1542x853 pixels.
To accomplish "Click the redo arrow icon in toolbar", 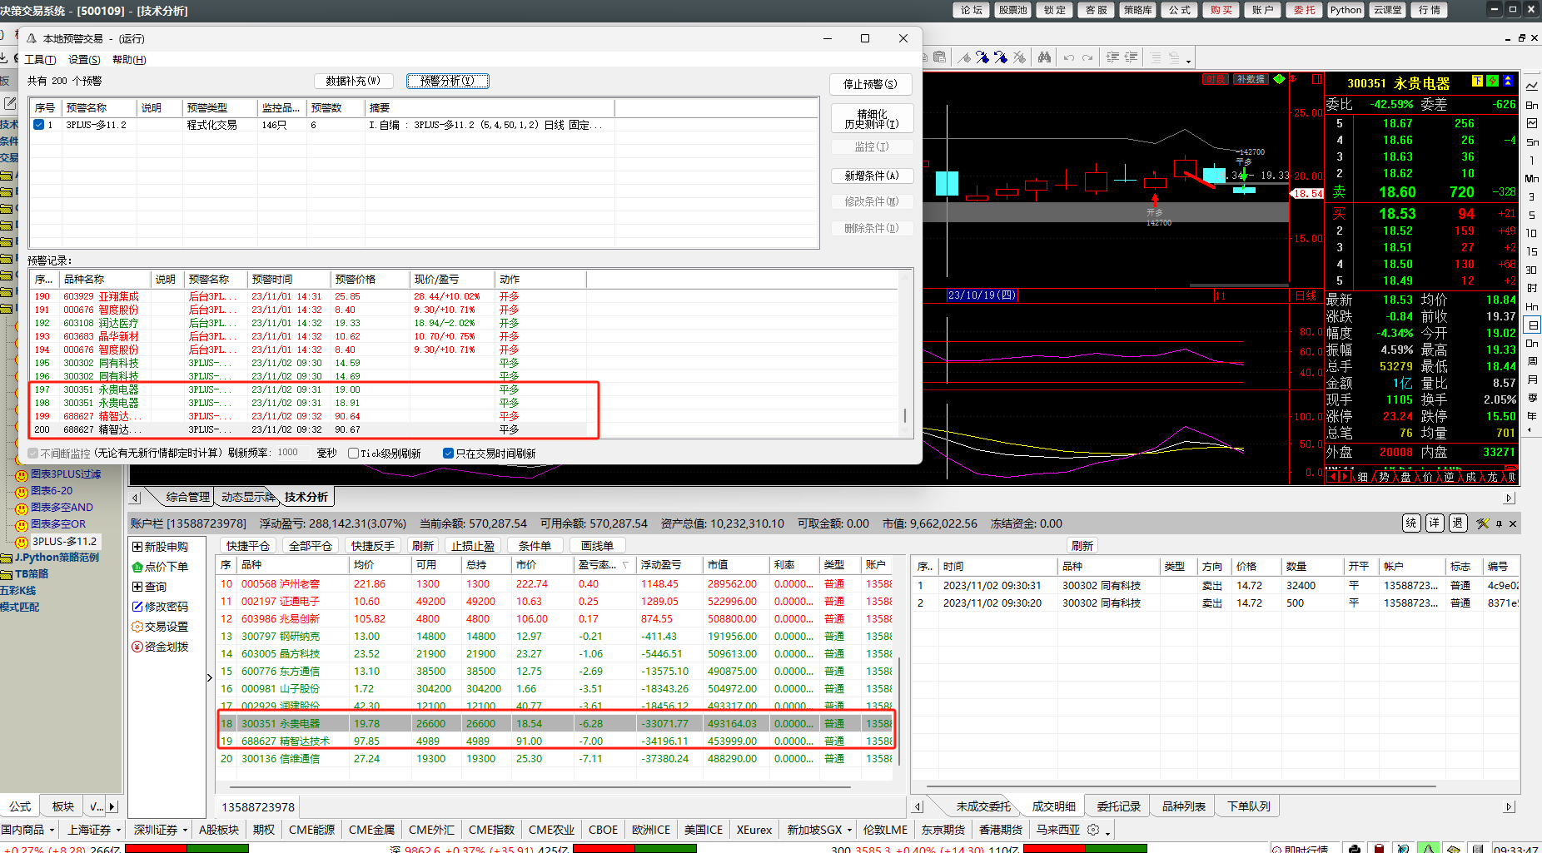I will [x=1087, y=57].
